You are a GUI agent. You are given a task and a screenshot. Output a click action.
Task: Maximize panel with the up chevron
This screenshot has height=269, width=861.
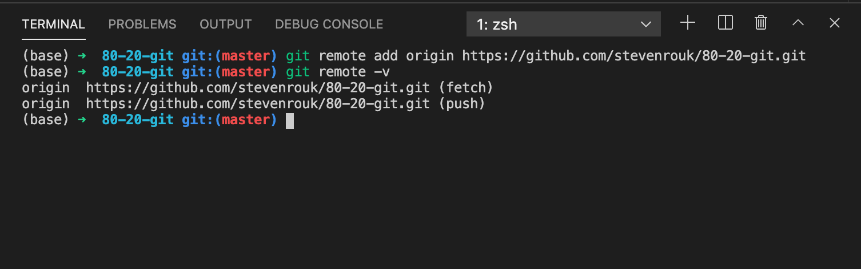798,23
